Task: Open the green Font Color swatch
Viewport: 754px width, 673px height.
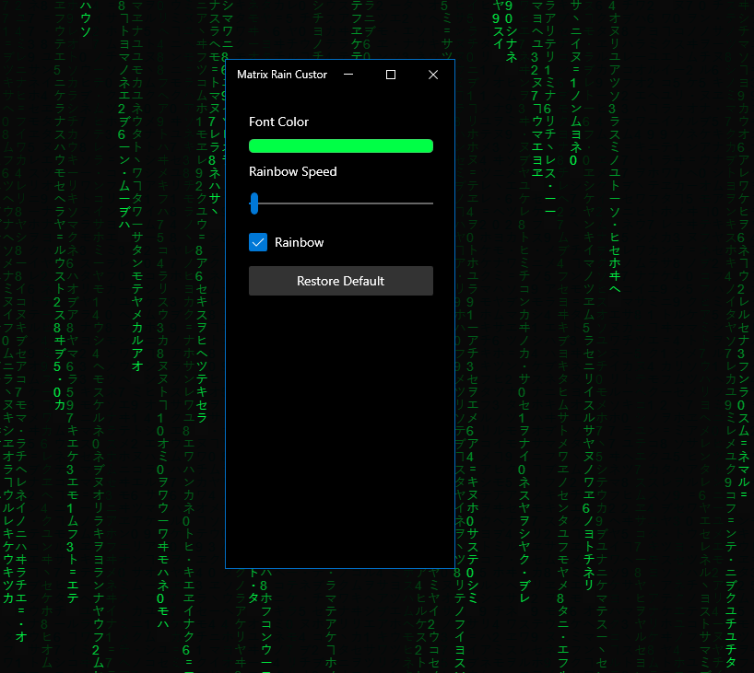Action: point(340,146)
